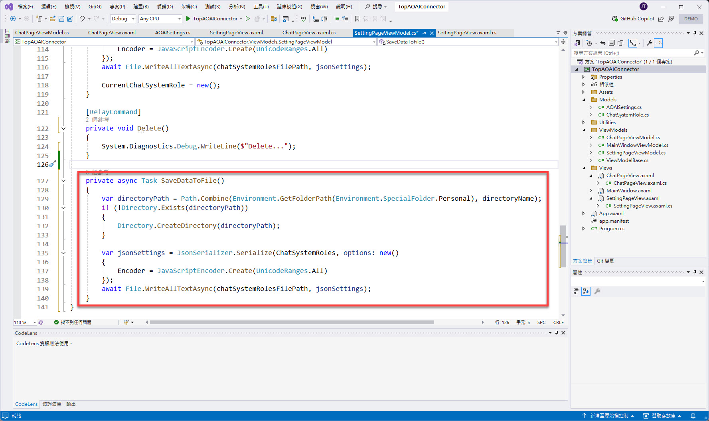
Task: Switch to the ChatPageViewModel.cs tab
Action: point(42,33)
